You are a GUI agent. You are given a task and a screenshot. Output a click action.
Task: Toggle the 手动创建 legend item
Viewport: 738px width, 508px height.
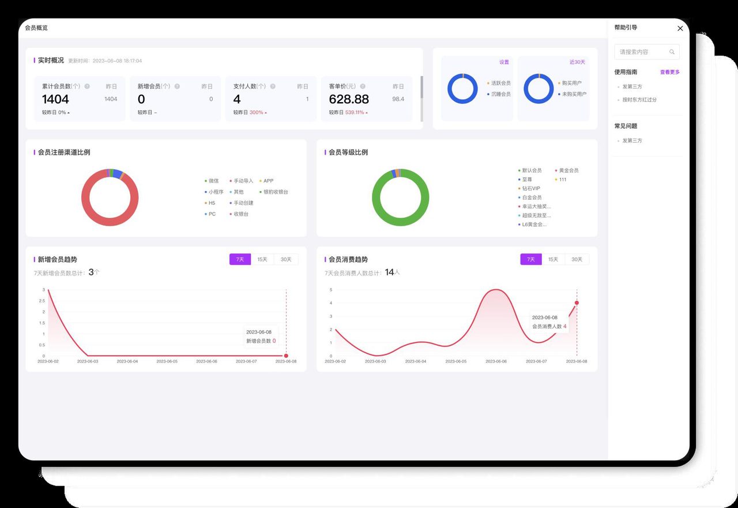(x=242, y=203)
